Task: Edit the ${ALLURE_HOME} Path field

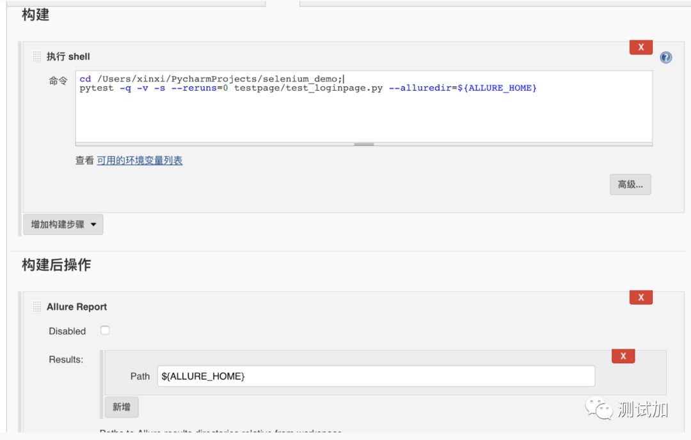Action: pyautogui.click(x=376, y=376)
